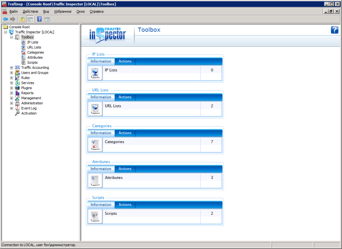Click the Activation key tree icon
The image size is (342, 249).
point(17,113)
